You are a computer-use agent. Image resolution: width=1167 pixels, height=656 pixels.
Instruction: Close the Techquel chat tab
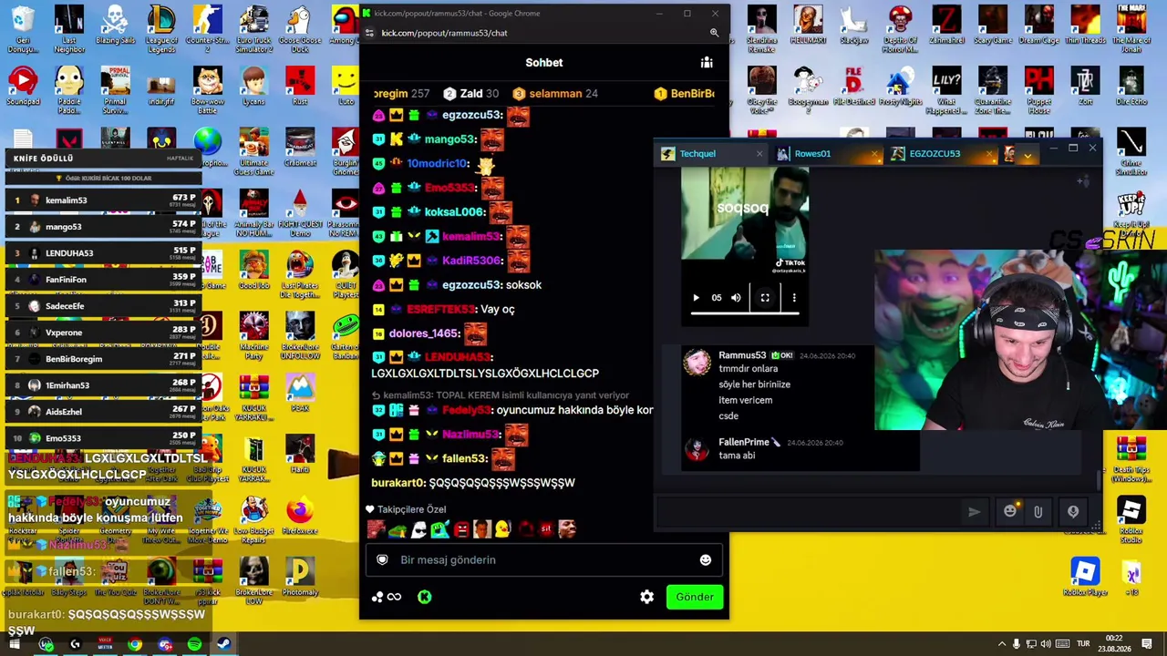tap(759, 154)
